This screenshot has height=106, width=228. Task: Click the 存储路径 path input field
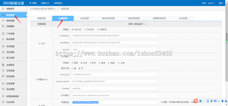(115, 102)
